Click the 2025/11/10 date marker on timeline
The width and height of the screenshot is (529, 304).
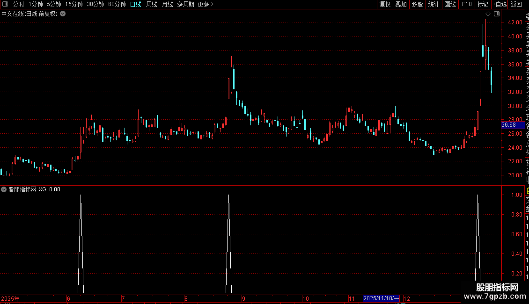(381, 298)
